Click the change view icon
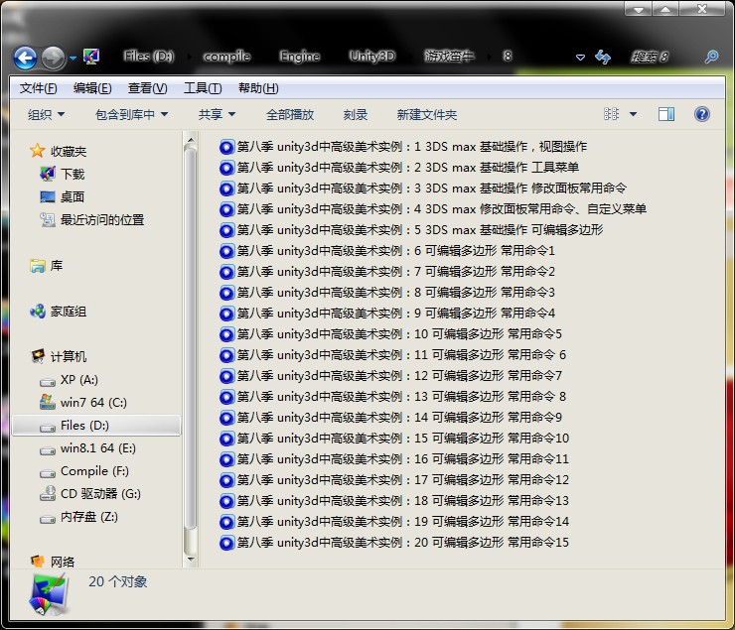The width and height of the screenshot is (735, 630). 611,114
